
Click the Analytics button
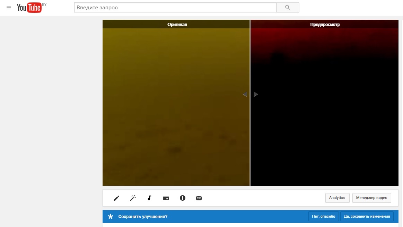(x=337, y=198)
